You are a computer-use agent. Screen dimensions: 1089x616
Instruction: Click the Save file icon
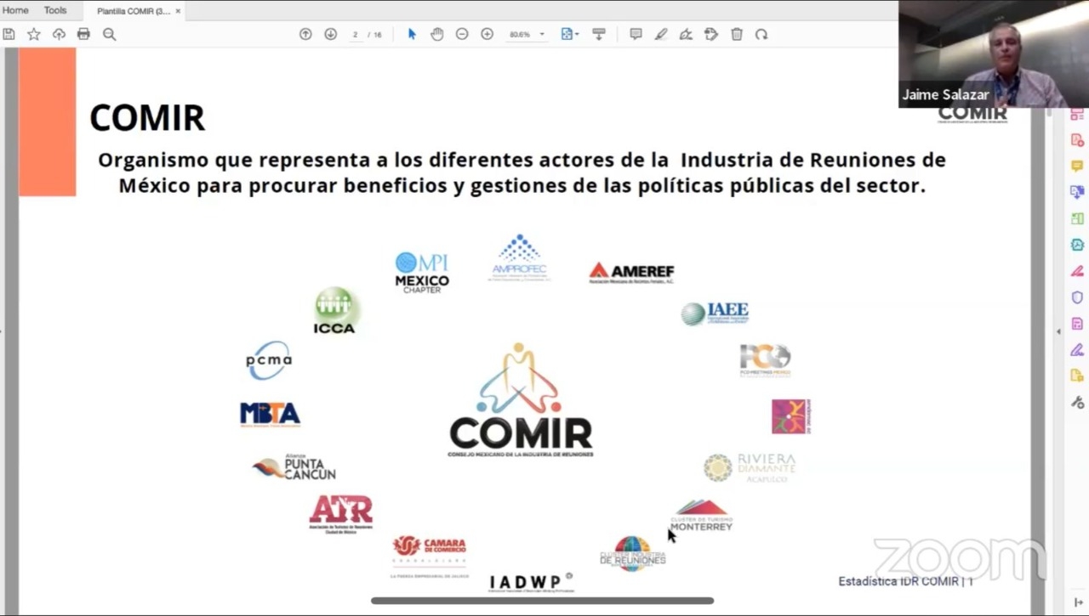[x=9, y=34]
